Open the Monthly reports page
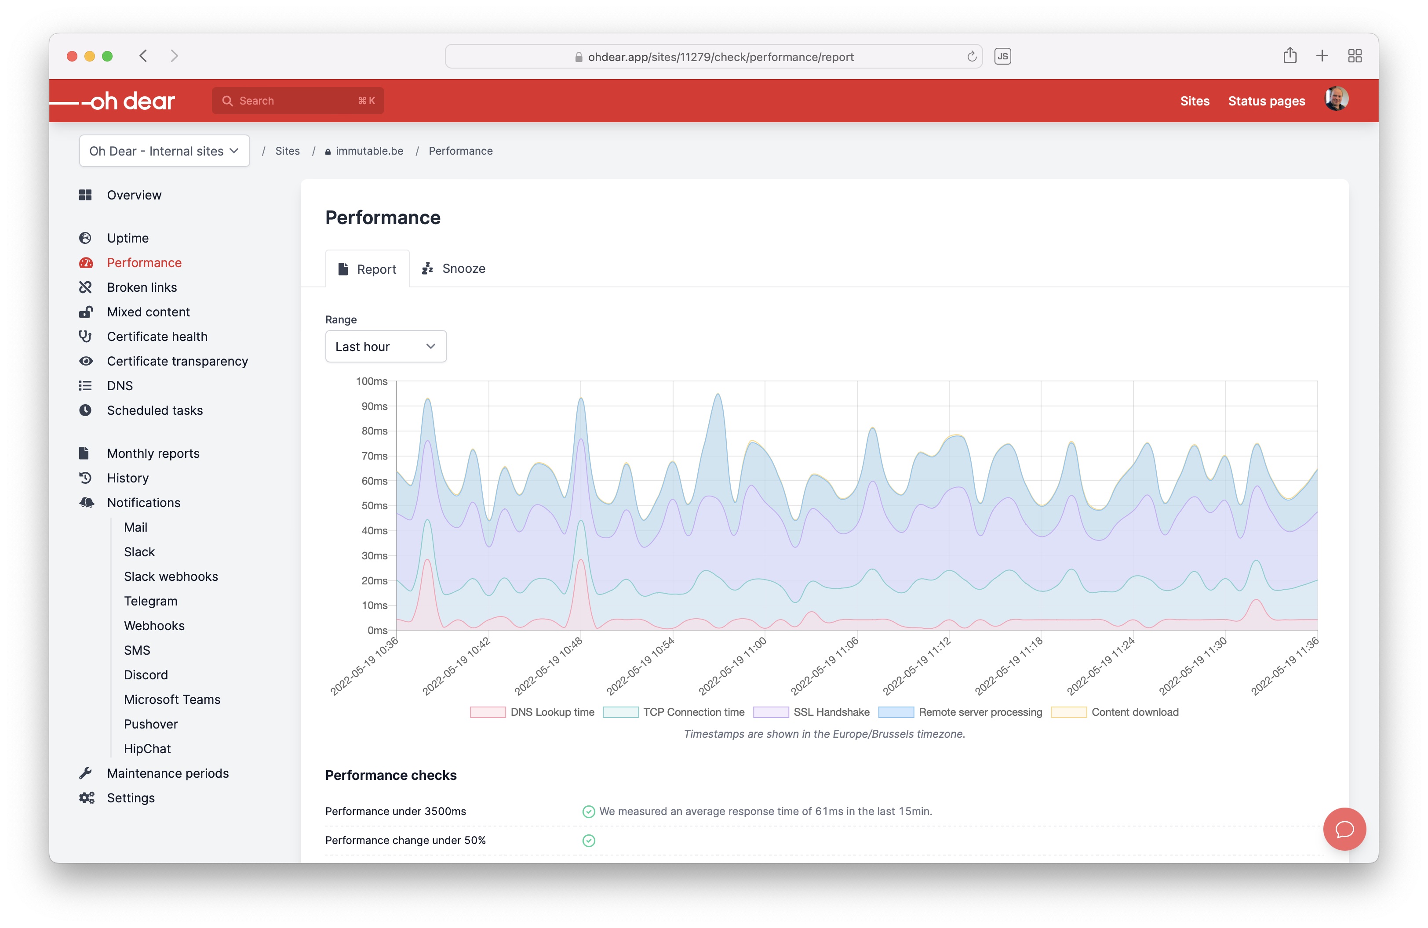Screen dimensions: 1428x928 [x=153, y=453]
